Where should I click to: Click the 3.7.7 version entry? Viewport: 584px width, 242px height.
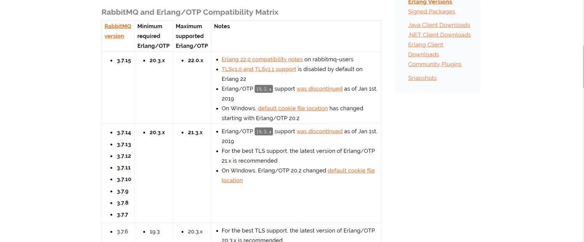coord(122,215)
